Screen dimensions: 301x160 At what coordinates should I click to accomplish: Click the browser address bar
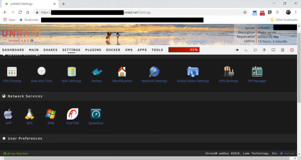pyautogui.click(x=141, y=12)
